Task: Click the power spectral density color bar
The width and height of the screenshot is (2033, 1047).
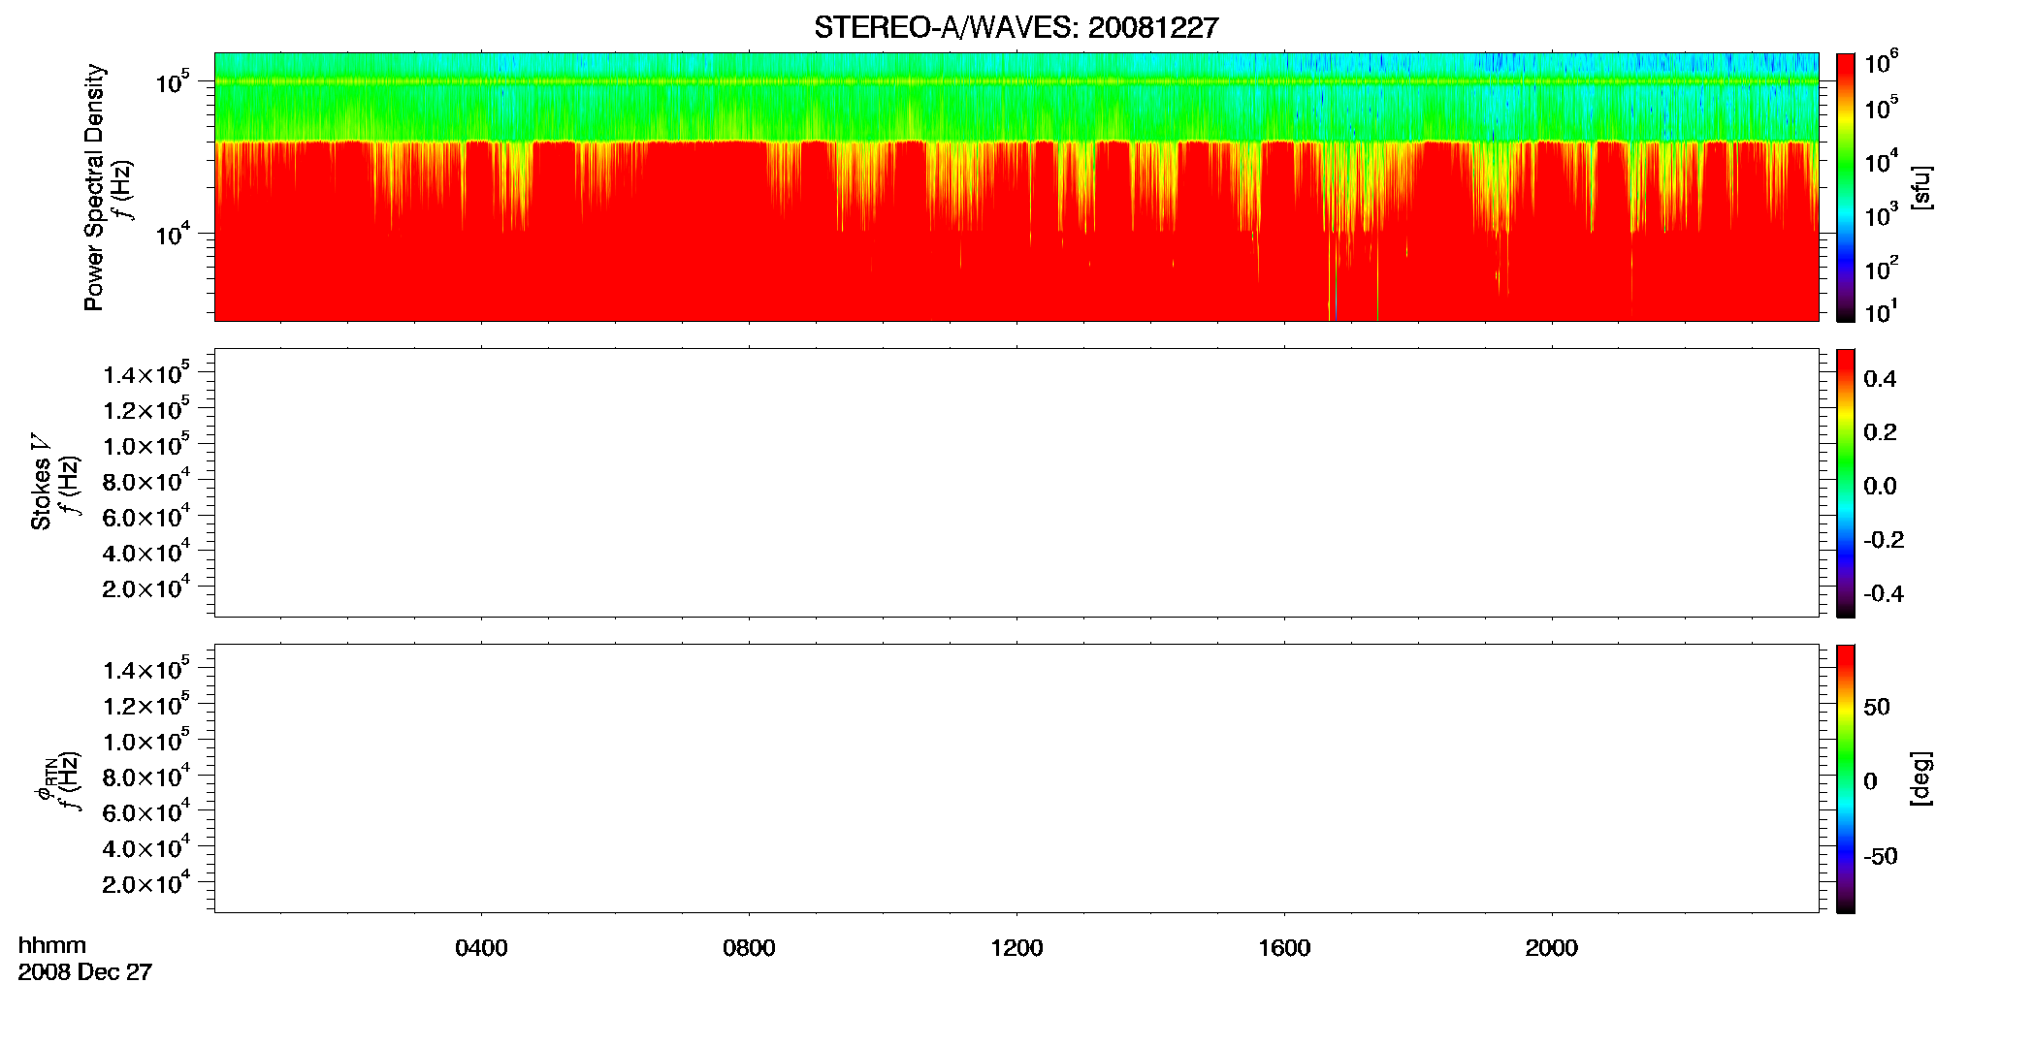Action: (x=1846, y=187)
